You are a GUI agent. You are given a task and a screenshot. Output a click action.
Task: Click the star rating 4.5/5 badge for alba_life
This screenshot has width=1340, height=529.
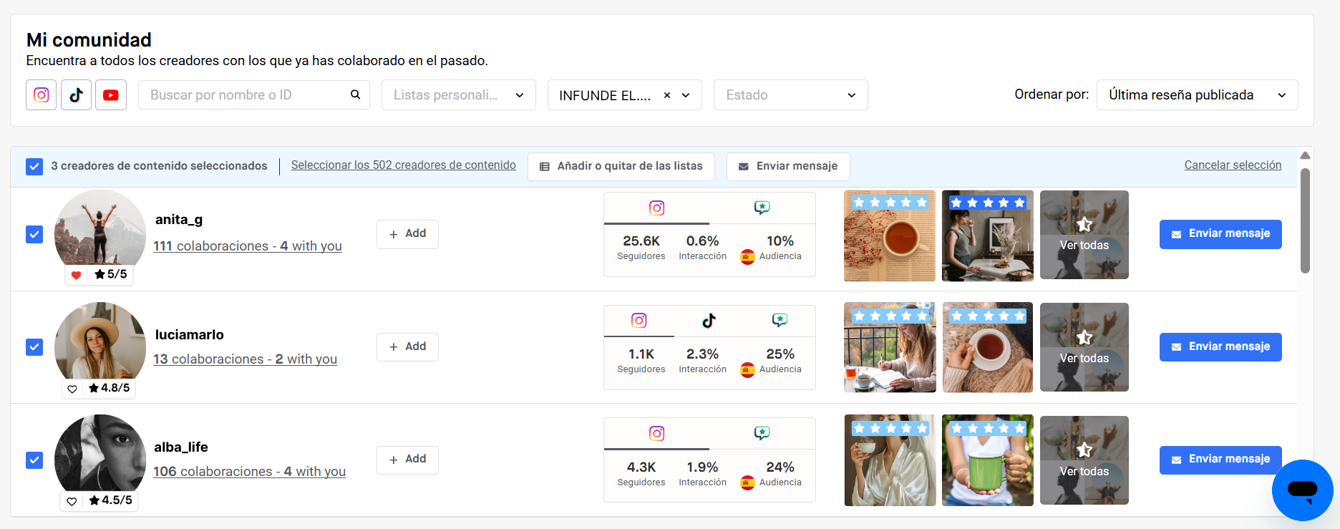coord(111,500)
